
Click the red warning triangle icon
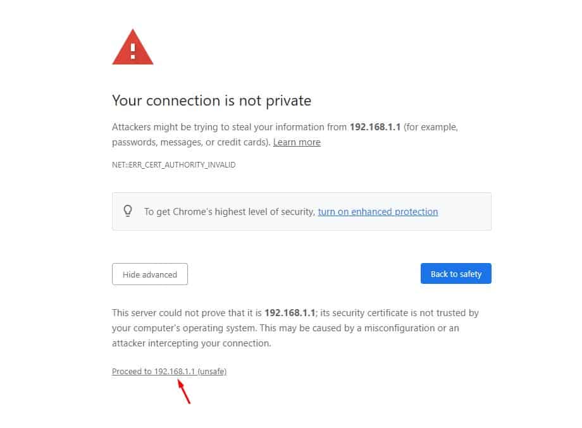133,48
